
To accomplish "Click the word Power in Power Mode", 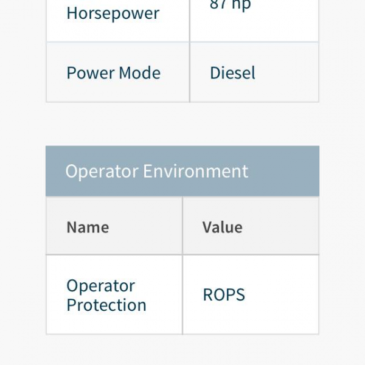I will (x=91, y=73).
